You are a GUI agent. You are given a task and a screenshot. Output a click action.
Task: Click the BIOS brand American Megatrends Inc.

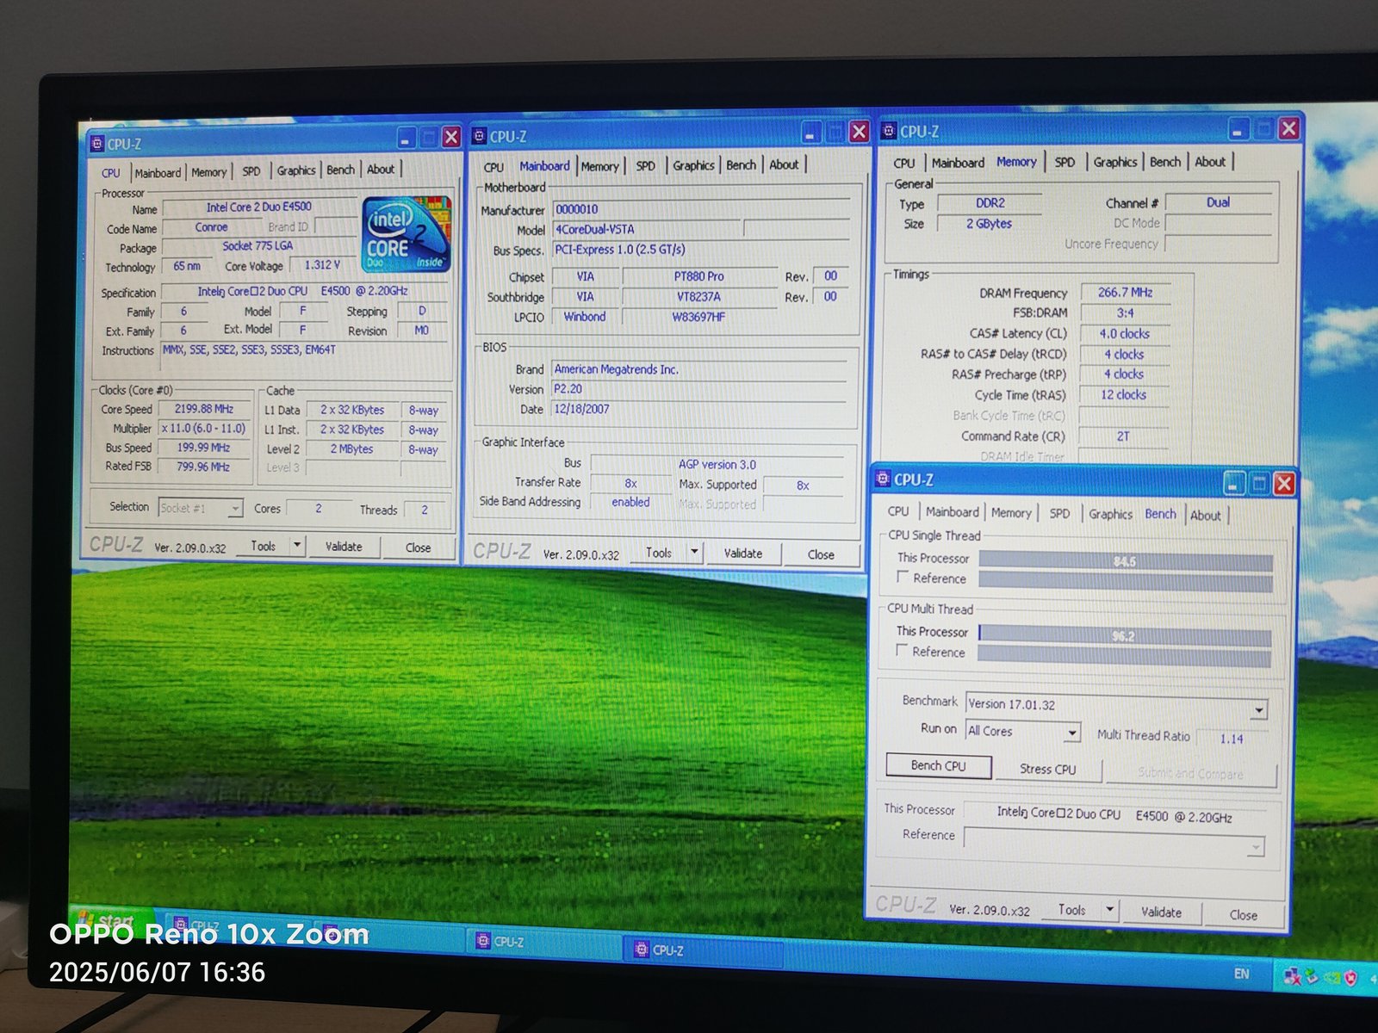point(699,369)
